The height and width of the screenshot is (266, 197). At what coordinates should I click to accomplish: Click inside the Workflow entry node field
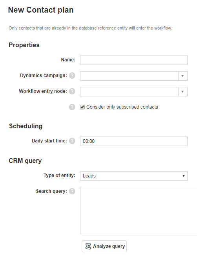coord(129,92)
